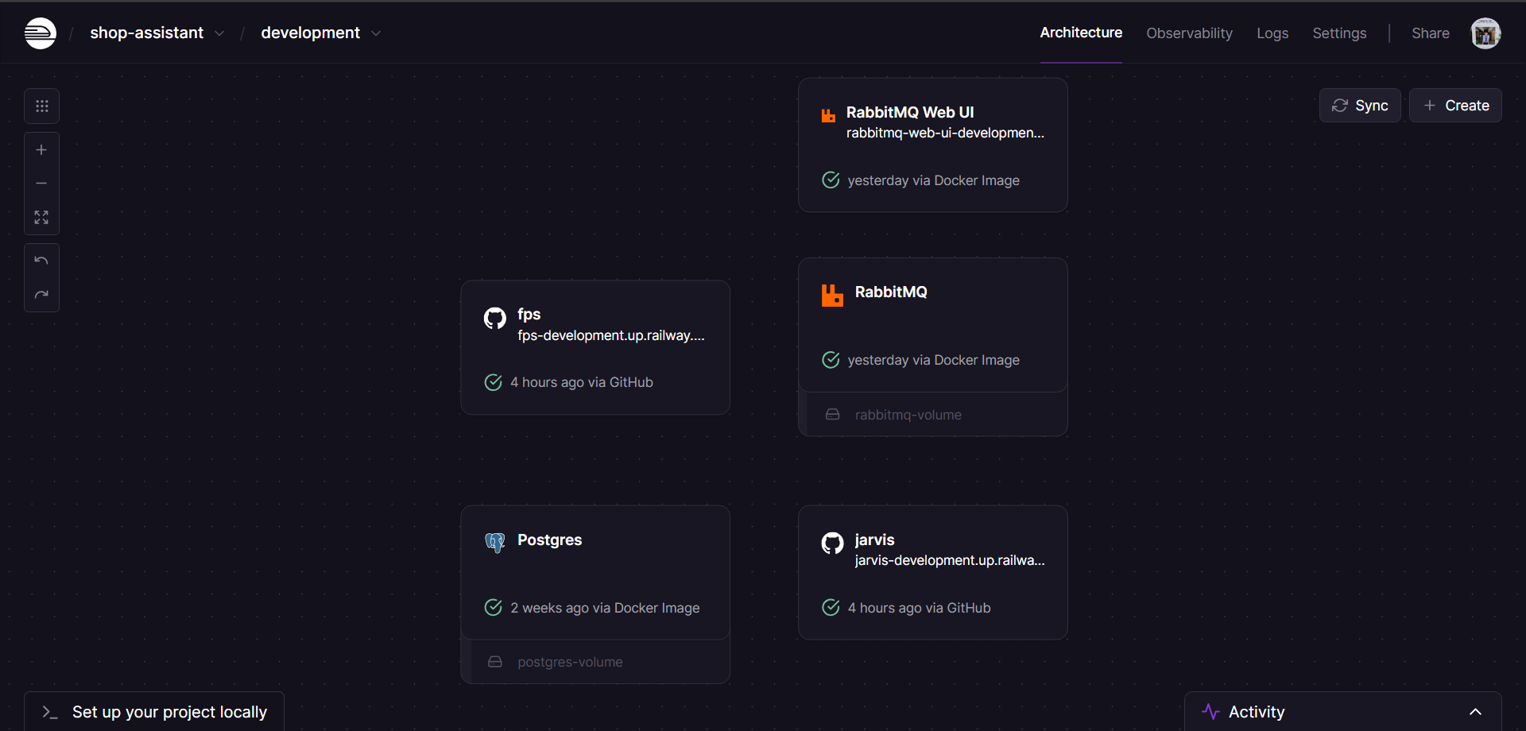Viewport: 1526px width, 731px height.
Task: Click the Railway logo home icon
Action: [41, 33]
